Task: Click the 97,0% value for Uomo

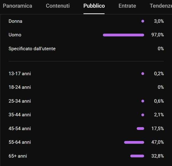Action: [x=158, y=35]
